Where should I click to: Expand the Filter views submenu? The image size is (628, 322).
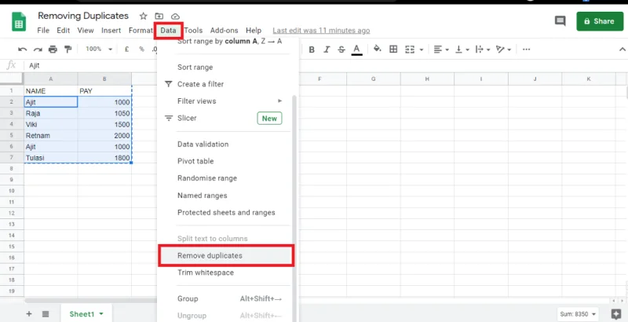(x=228, y=101)
